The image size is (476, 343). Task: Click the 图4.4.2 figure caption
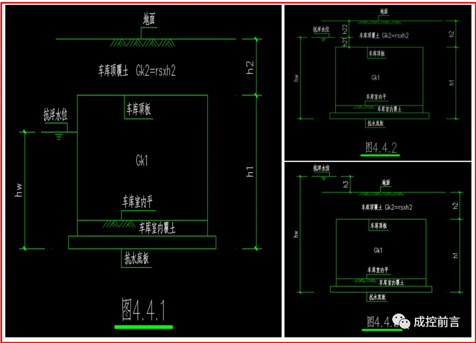(x=381, y=148)
